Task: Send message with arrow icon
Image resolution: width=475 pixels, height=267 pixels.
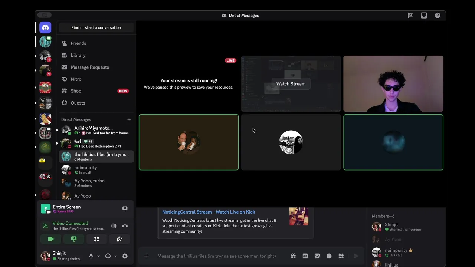Action: (x=356, y=256)
